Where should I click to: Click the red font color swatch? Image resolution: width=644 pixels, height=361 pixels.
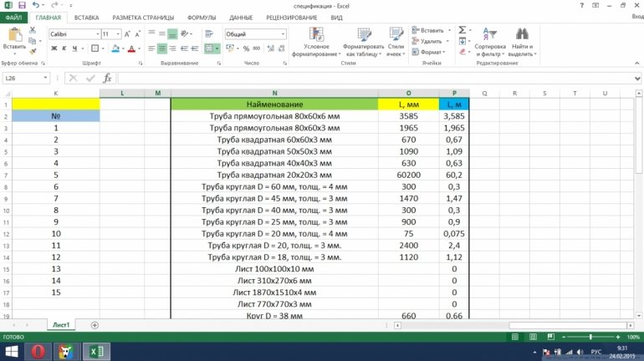pos(132,49)
